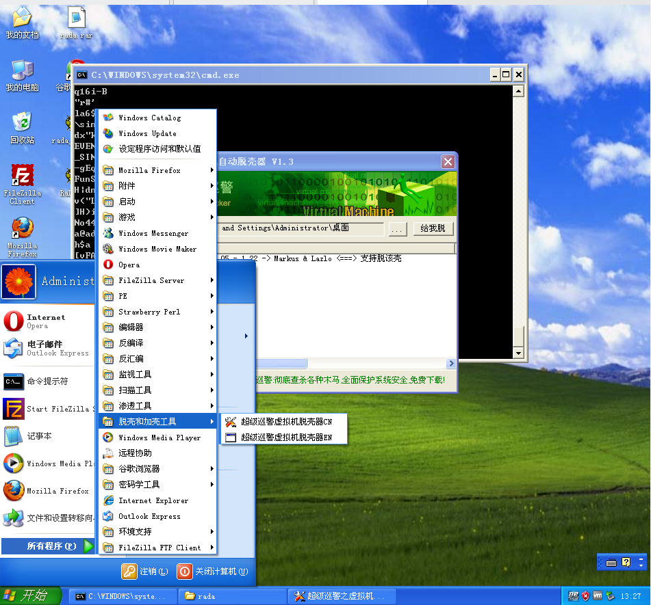
Task: Open the Recycle Bin (回收站) on desktop
Action: [x=22, y=124]
